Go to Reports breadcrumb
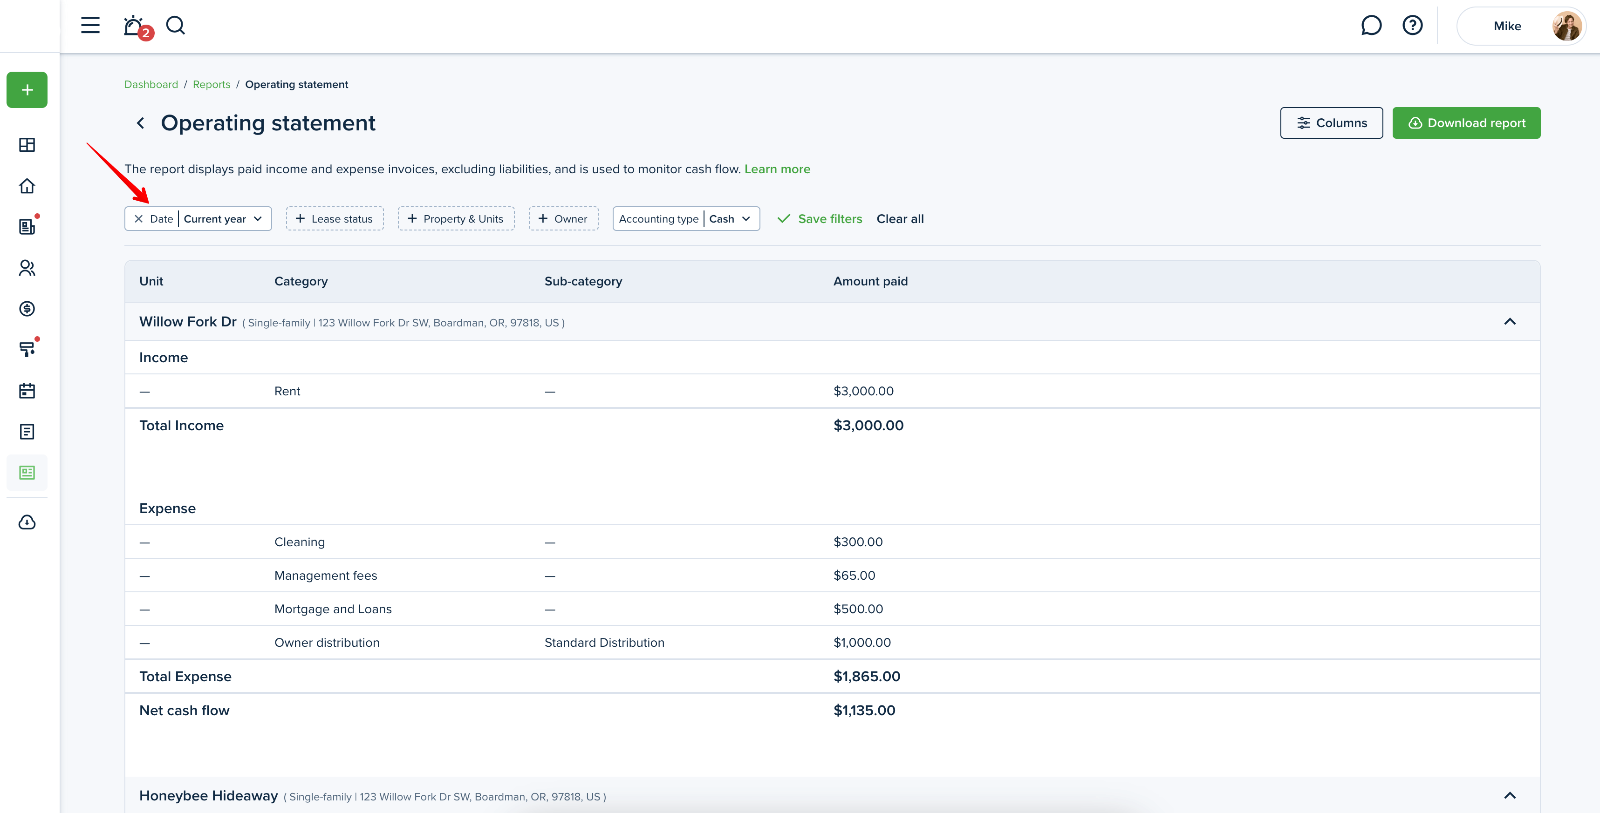 click(211, 84)
